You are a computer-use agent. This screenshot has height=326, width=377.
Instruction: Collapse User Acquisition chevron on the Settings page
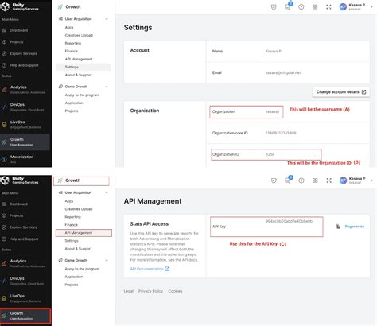tap(107, 19)
